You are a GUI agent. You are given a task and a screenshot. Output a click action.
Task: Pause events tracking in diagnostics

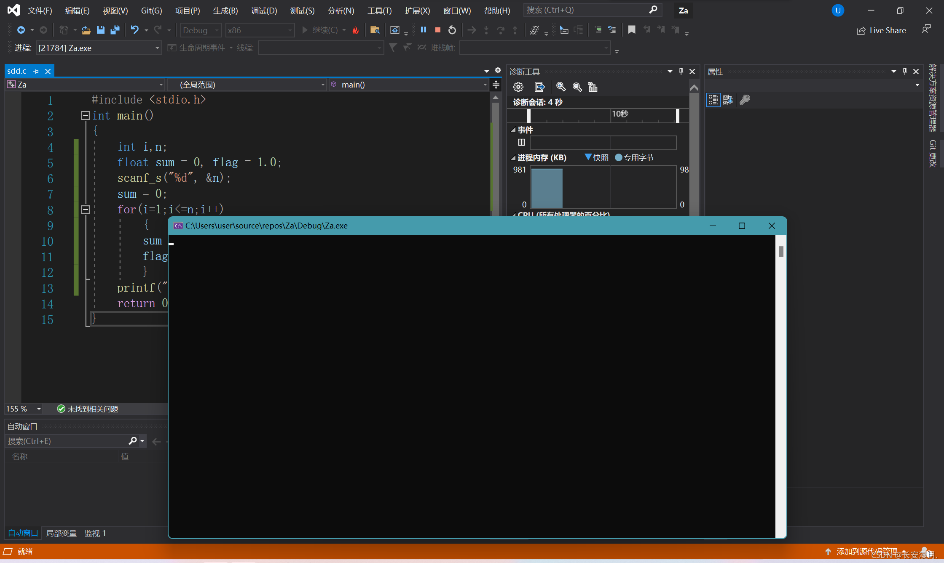click(521, 142)
